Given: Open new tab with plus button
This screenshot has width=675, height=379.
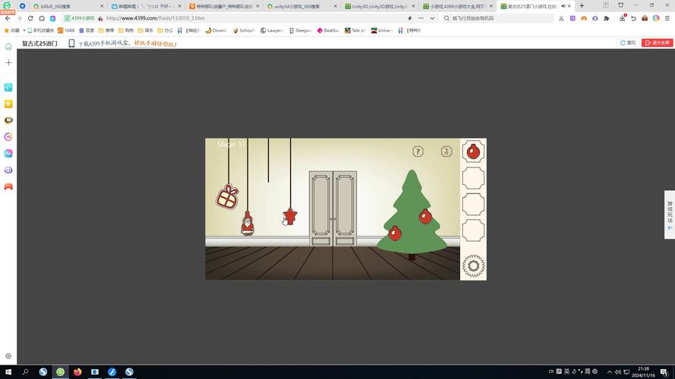Looking at the screenshot, I should tap(582, 6).
